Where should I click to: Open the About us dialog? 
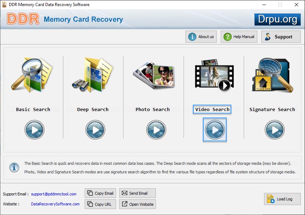tap(201, 37)
